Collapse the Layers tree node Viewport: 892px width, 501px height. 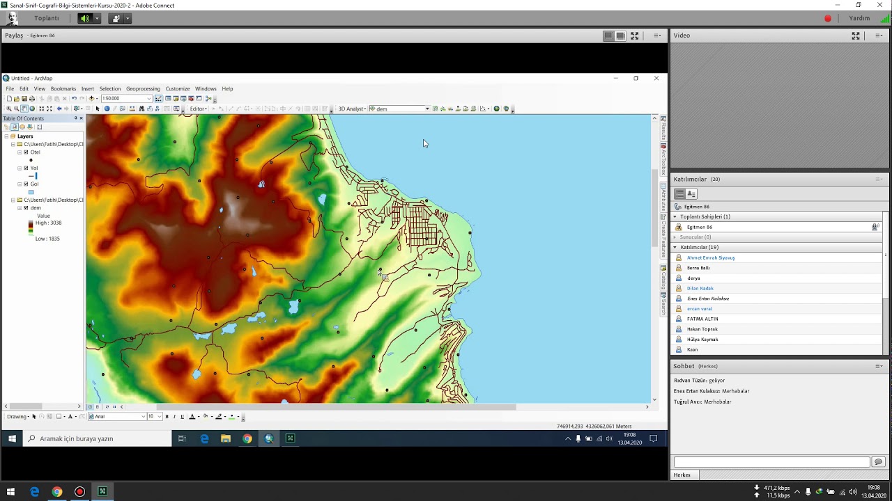point(6,136)
